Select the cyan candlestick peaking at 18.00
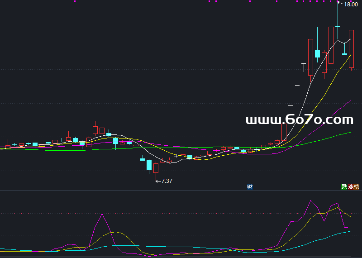 pos(338,27)
